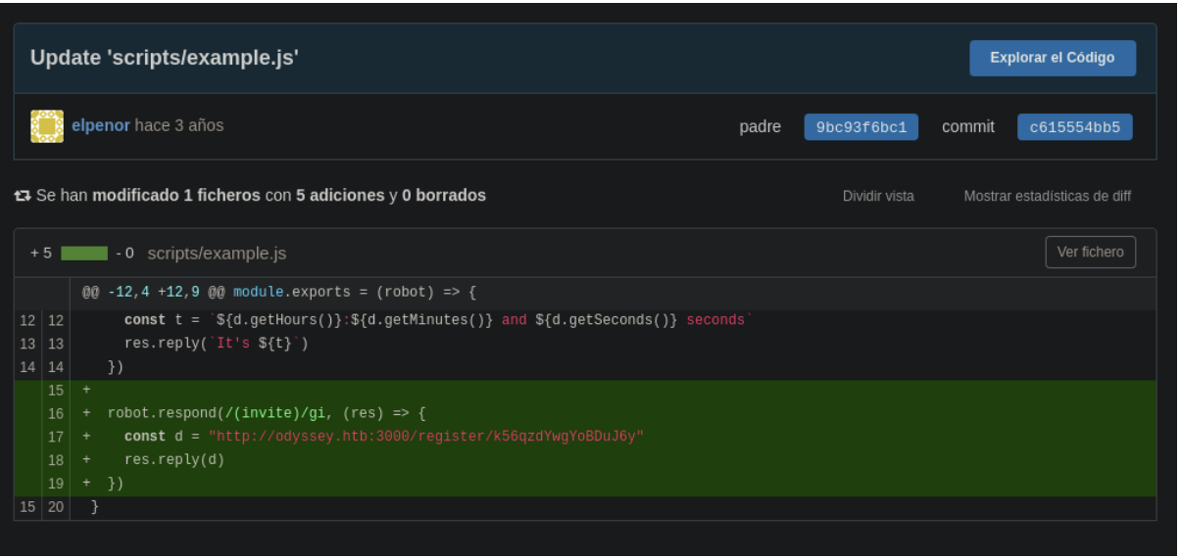1180x558 pixels.
Task: Click the odyssey.htb register URL string
Action: tap(425, 437)
